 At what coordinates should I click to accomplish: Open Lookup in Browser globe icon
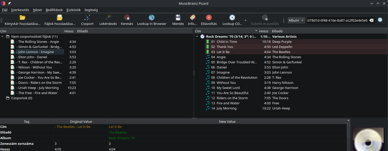point(152,18)
